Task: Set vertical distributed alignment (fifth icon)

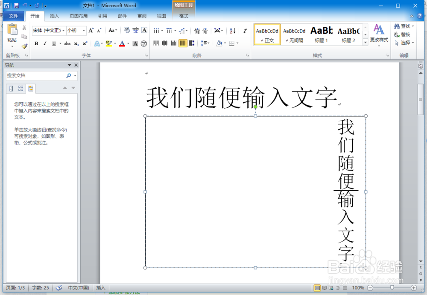Action: (192, 43)
